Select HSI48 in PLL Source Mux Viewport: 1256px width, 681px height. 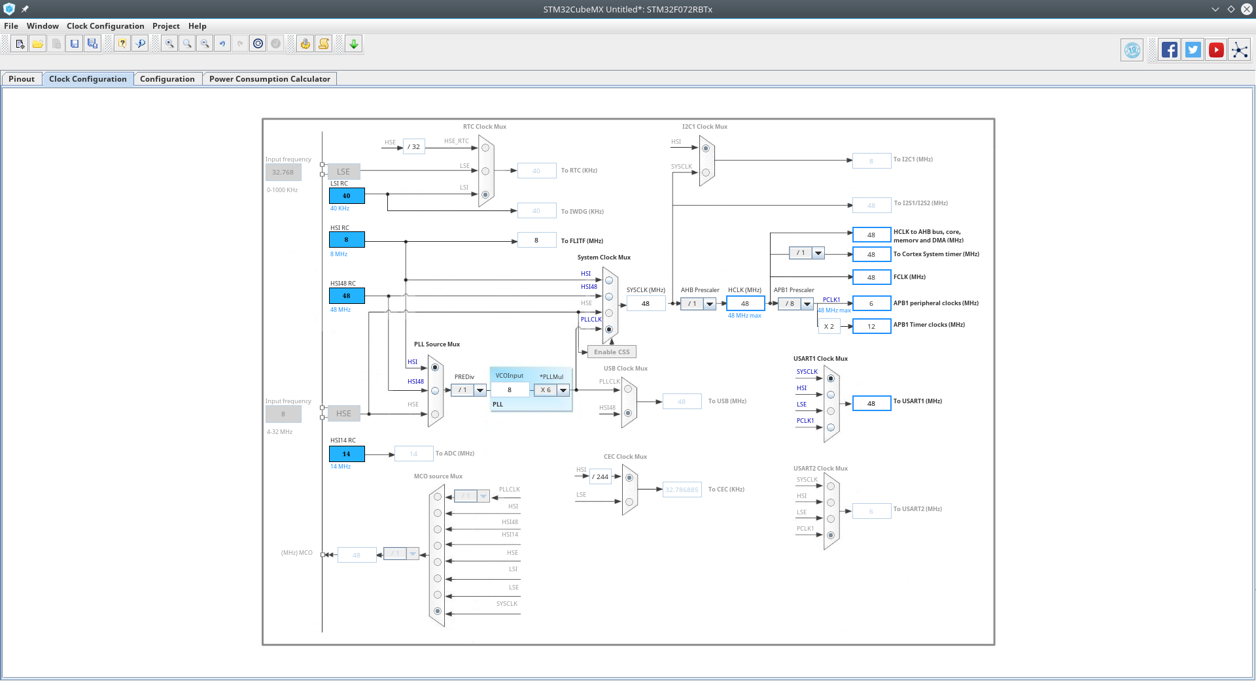pyautogui.click(x=435, y=391)
